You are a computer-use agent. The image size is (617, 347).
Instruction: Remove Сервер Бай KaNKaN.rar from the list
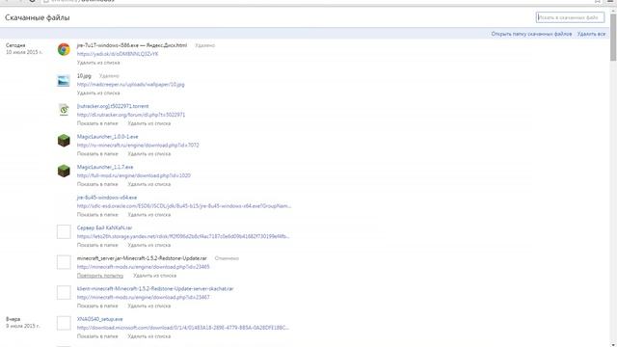(149, 245)
